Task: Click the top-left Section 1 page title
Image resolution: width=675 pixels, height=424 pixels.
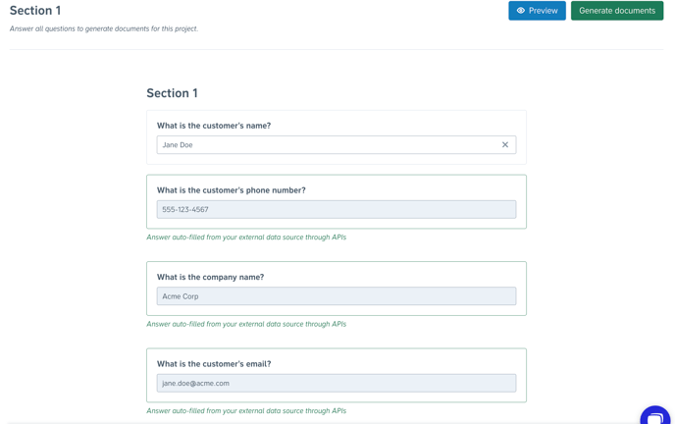Action: 35,11
